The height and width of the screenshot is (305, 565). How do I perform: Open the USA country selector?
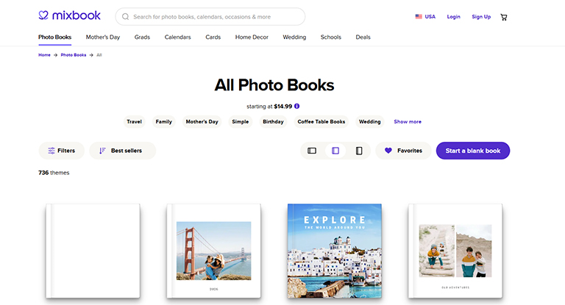point(424,16)
